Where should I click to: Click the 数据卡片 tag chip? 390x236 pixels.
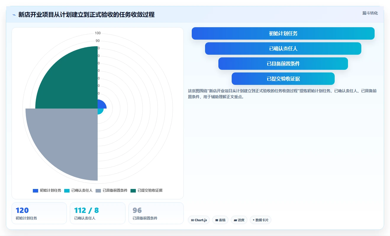click(260, 220)
